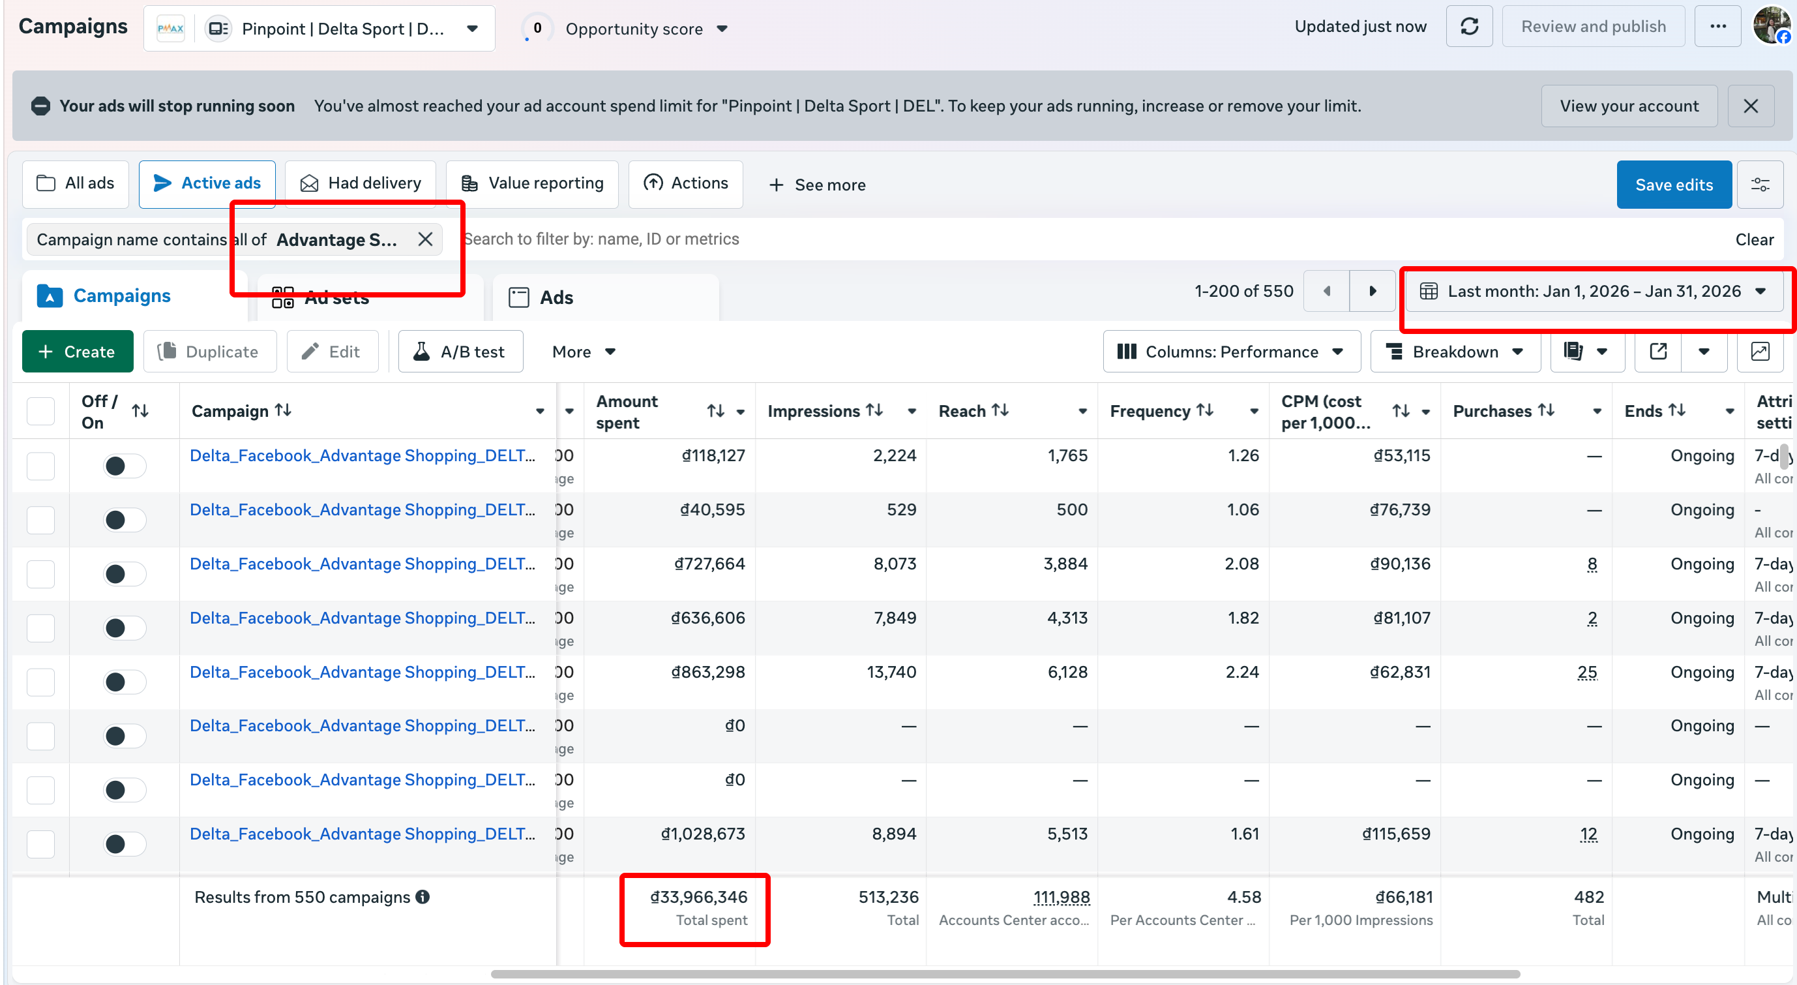
Task: Open the Actions view
Action: (686, 185)
